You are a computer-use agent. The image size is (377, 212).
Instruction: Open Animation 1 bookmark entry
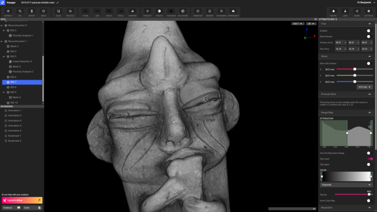point(15,111)
